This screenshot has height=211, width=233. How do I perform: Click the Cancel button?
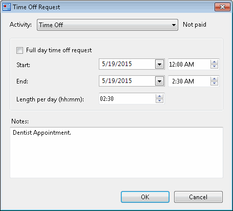(x=198, y=197)
